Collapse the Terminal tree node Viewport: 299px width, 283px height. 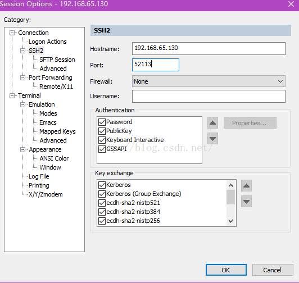(12, 95)
